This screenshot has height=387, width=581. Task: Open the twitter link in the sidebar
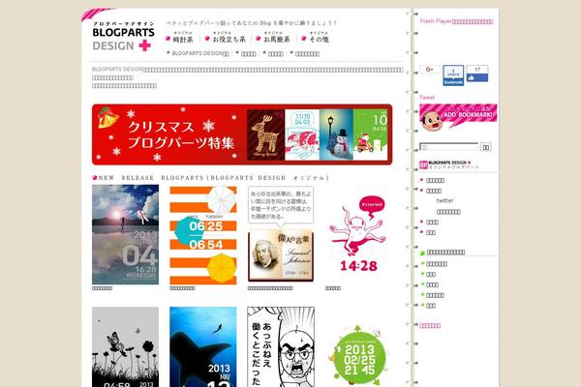pos(444,200)
